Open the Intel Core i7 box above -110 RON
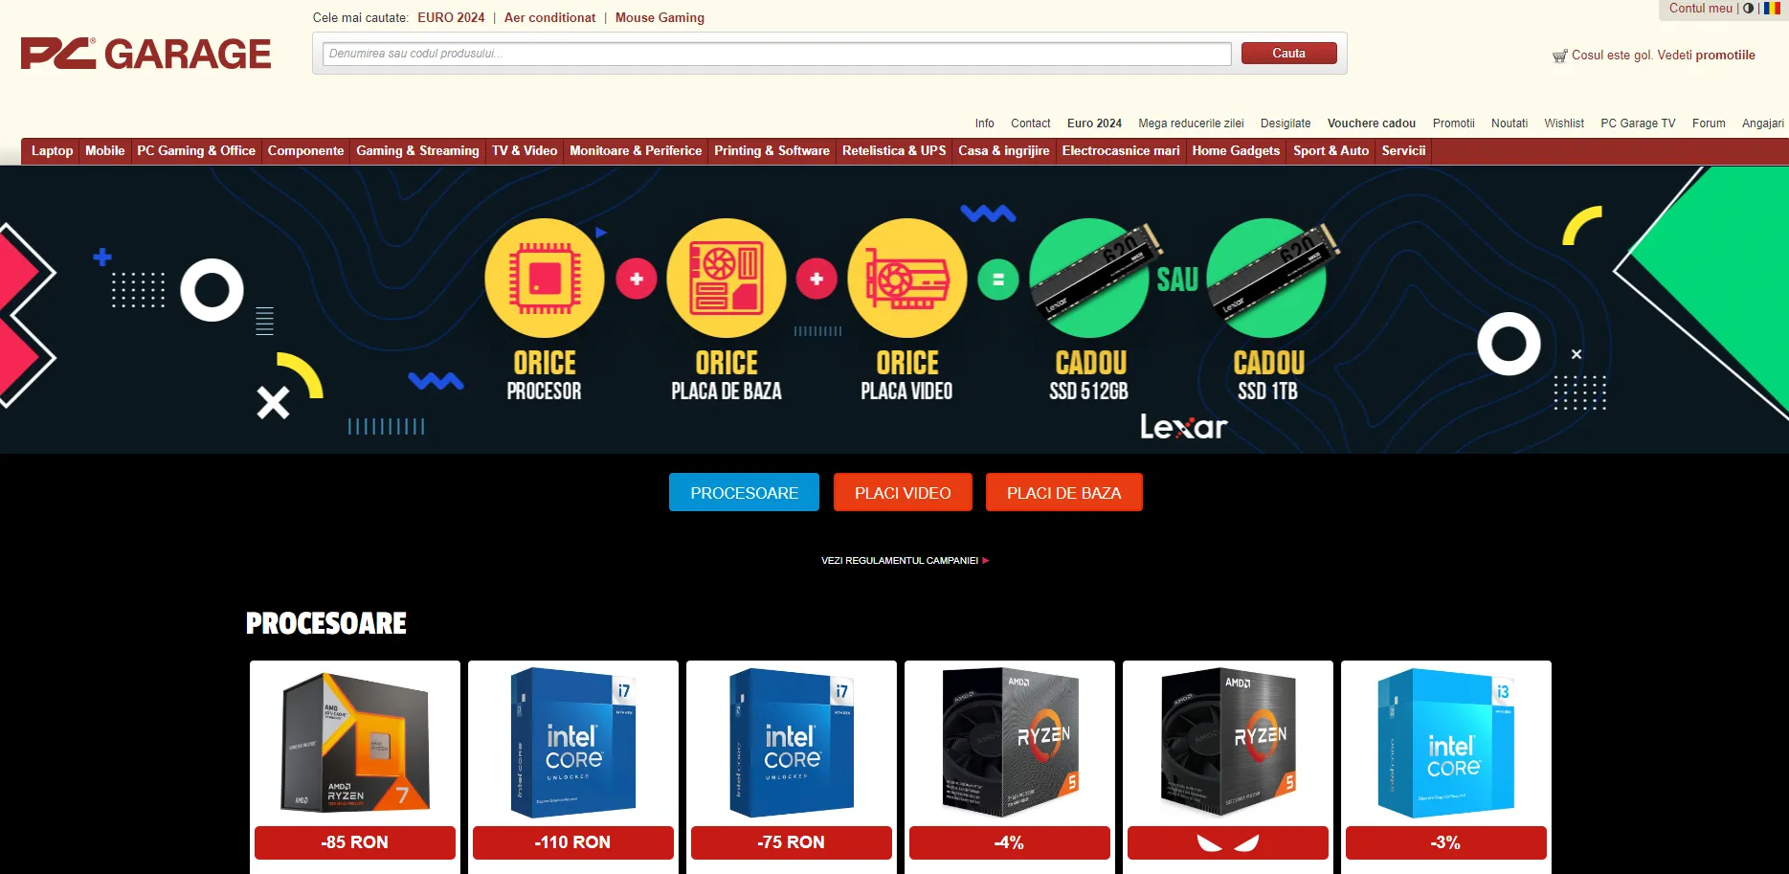 [x=573, y=742]
